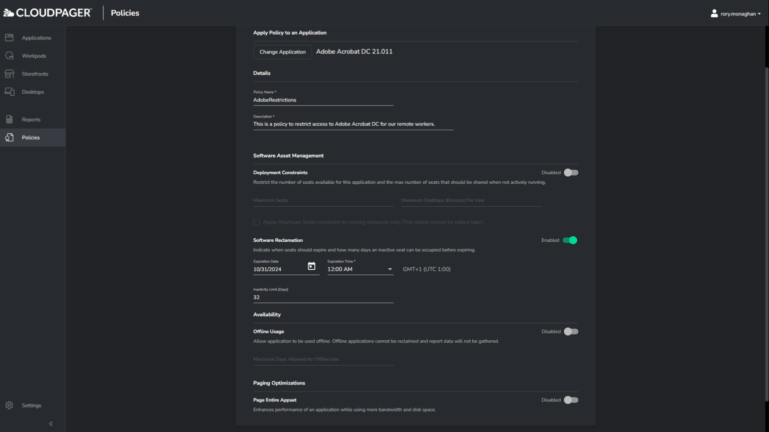The width and height of the screenshot is (769, 432).
Task: Open the Expiration Date calendar picker
Action: coord(311,266)
